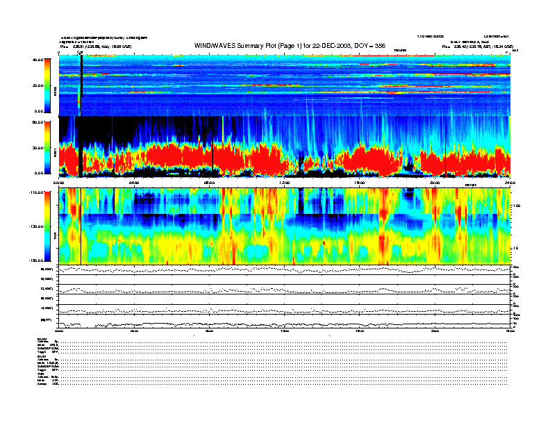Select the 60.00 label on RAD1 scale
The width and height of the screenshot is (550, 425).
pos(38,122)
